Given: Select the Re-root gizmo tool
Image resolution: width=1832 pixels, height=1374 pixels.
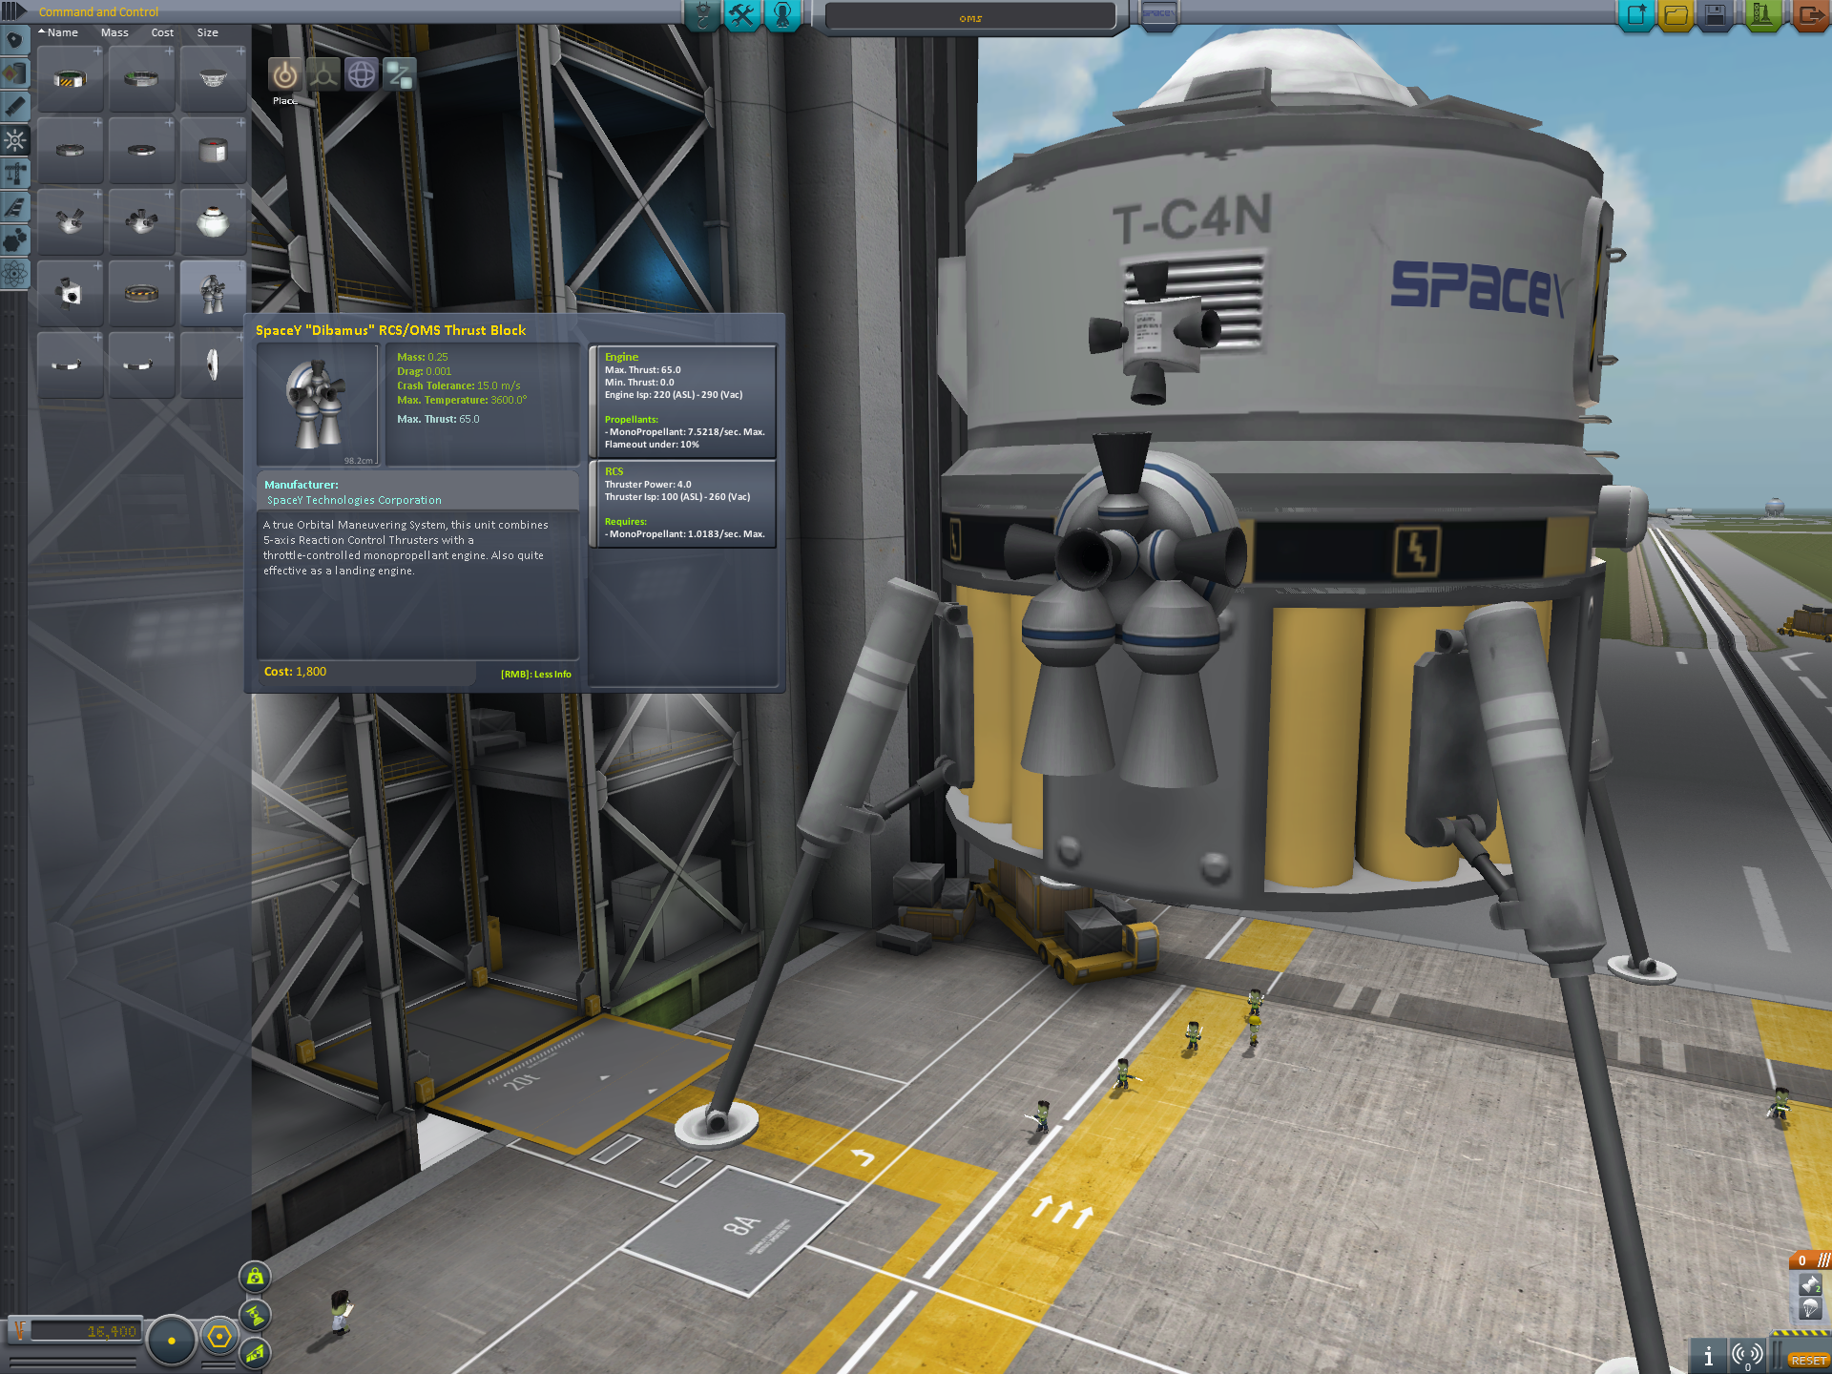Looking at the screenshot, I should coord(399,74).
